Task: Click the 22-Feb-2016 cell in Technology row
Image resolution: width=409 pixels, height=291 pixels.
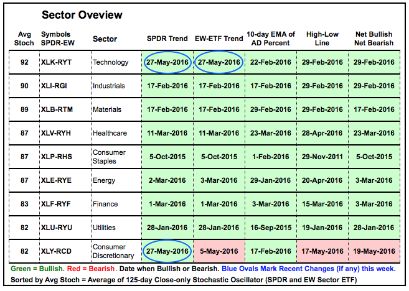Action: pos(271,62)
